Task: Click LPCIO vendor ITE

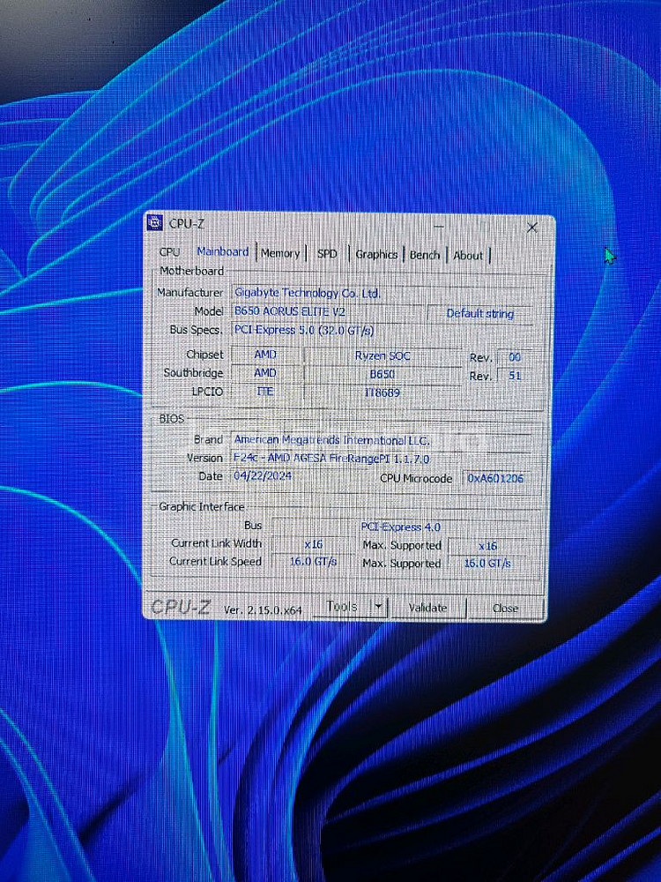Action: pos(264,391)
